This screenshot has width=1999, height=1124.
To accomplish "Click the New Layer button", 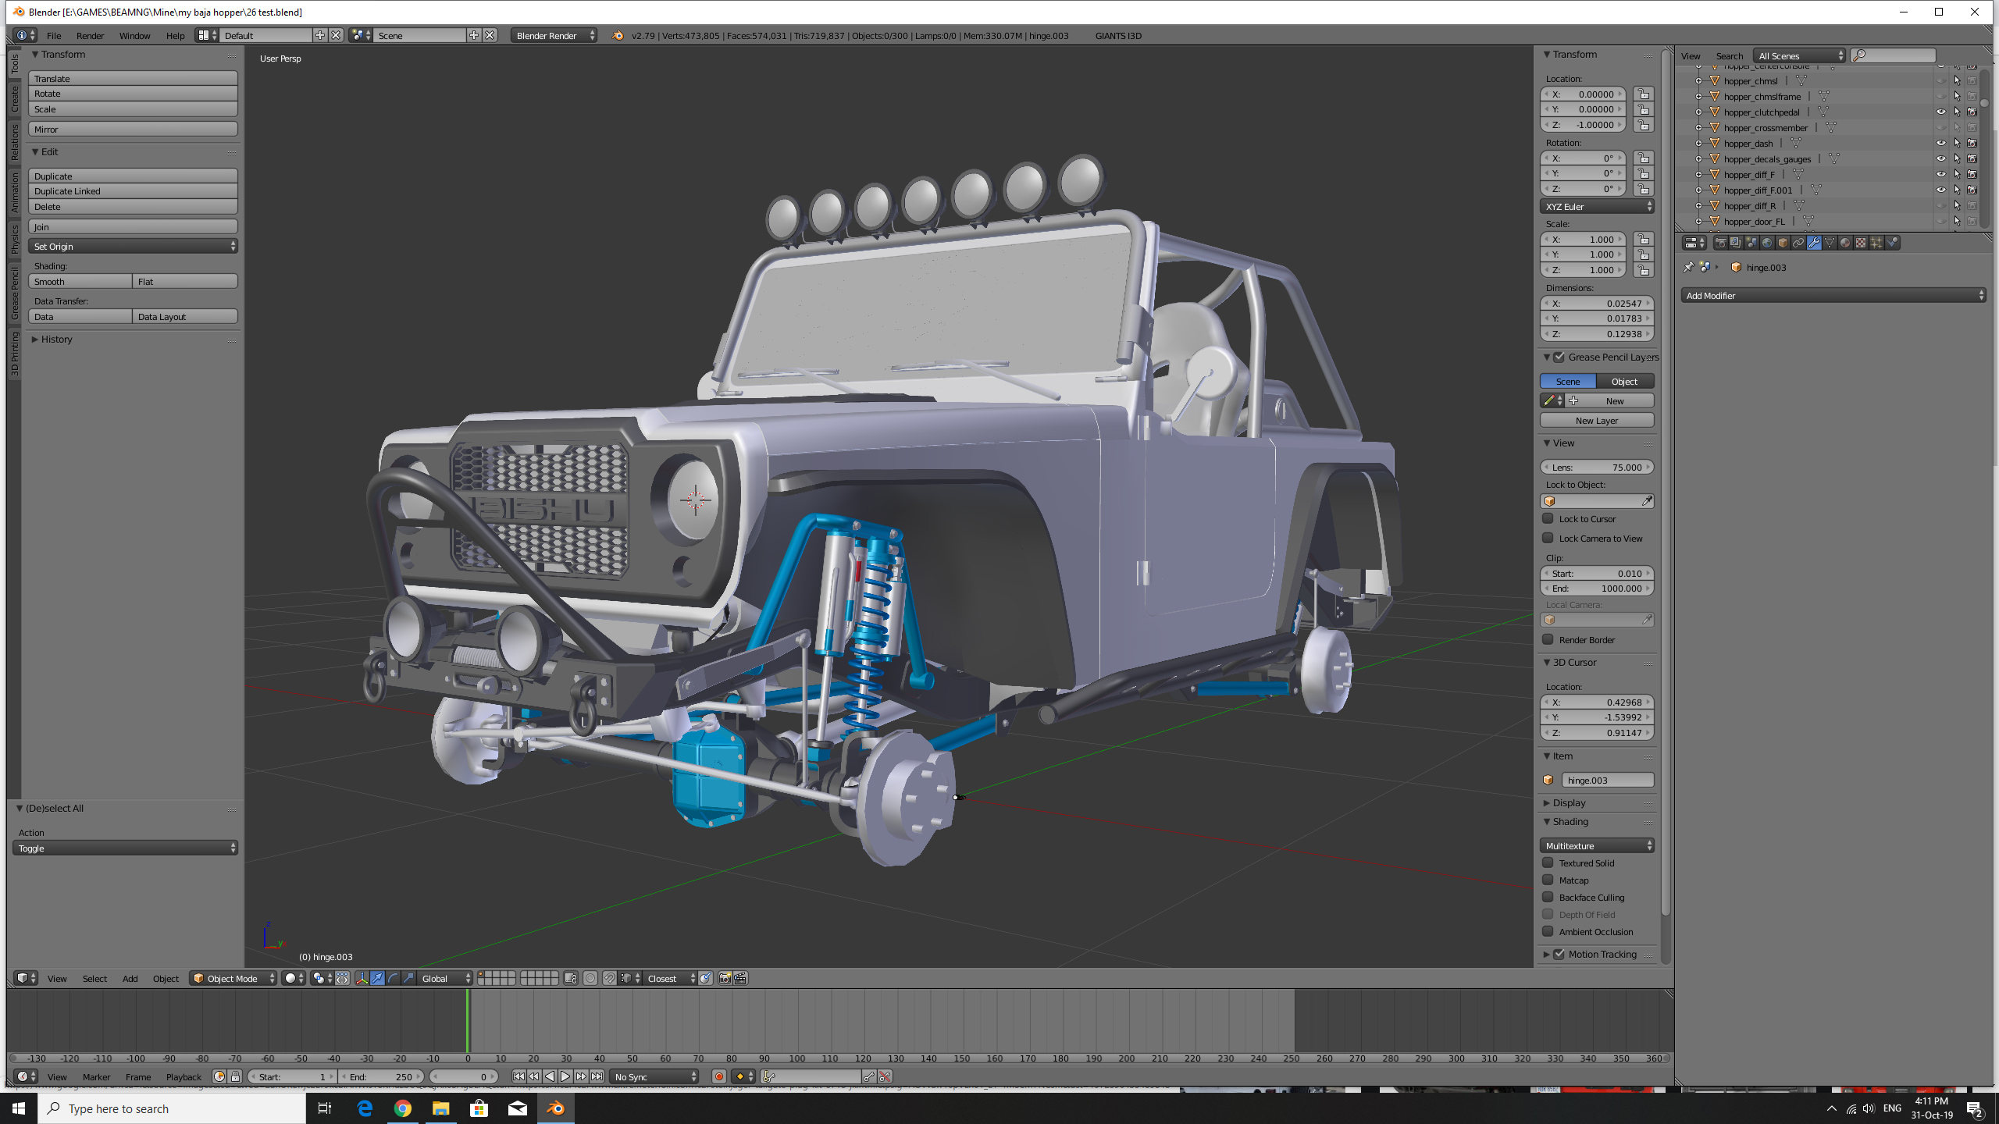I will (1596, 421).
